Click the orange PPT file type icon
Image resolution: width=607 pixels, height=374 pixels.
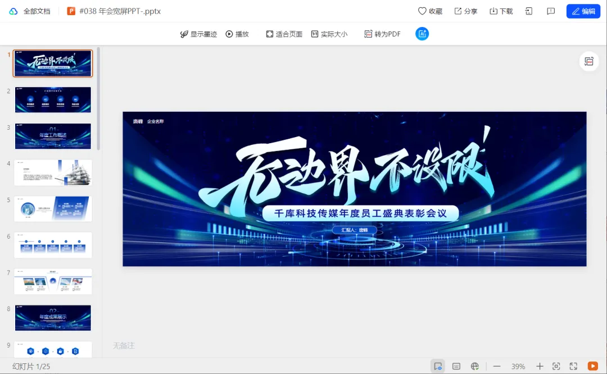[x=71, y=11]
